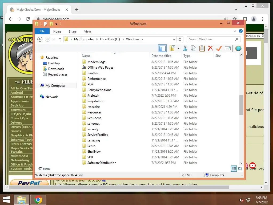Screen dimensions: 273x205
Task: Select My Computer in navigation pane
Action: pos(55,86)
